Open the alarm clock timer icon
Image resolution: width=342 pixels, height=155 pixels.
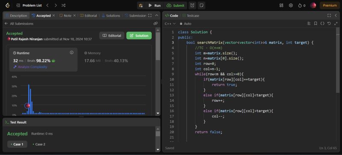tap(192, 6)
